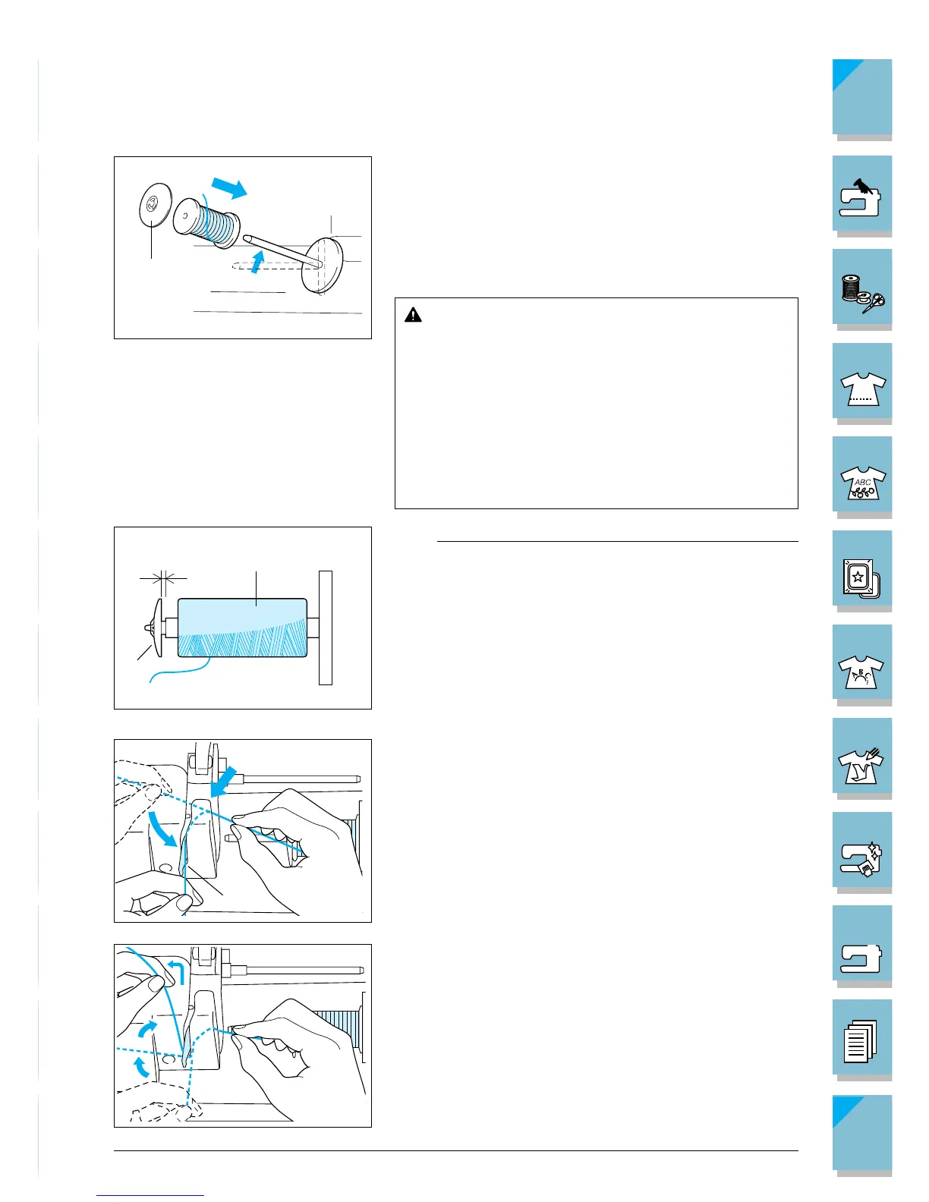Screen dimensions: 929x1202
Task: Select the horizontal thread spool diagram
Action: pyautogui.click(x=243, y=618)
